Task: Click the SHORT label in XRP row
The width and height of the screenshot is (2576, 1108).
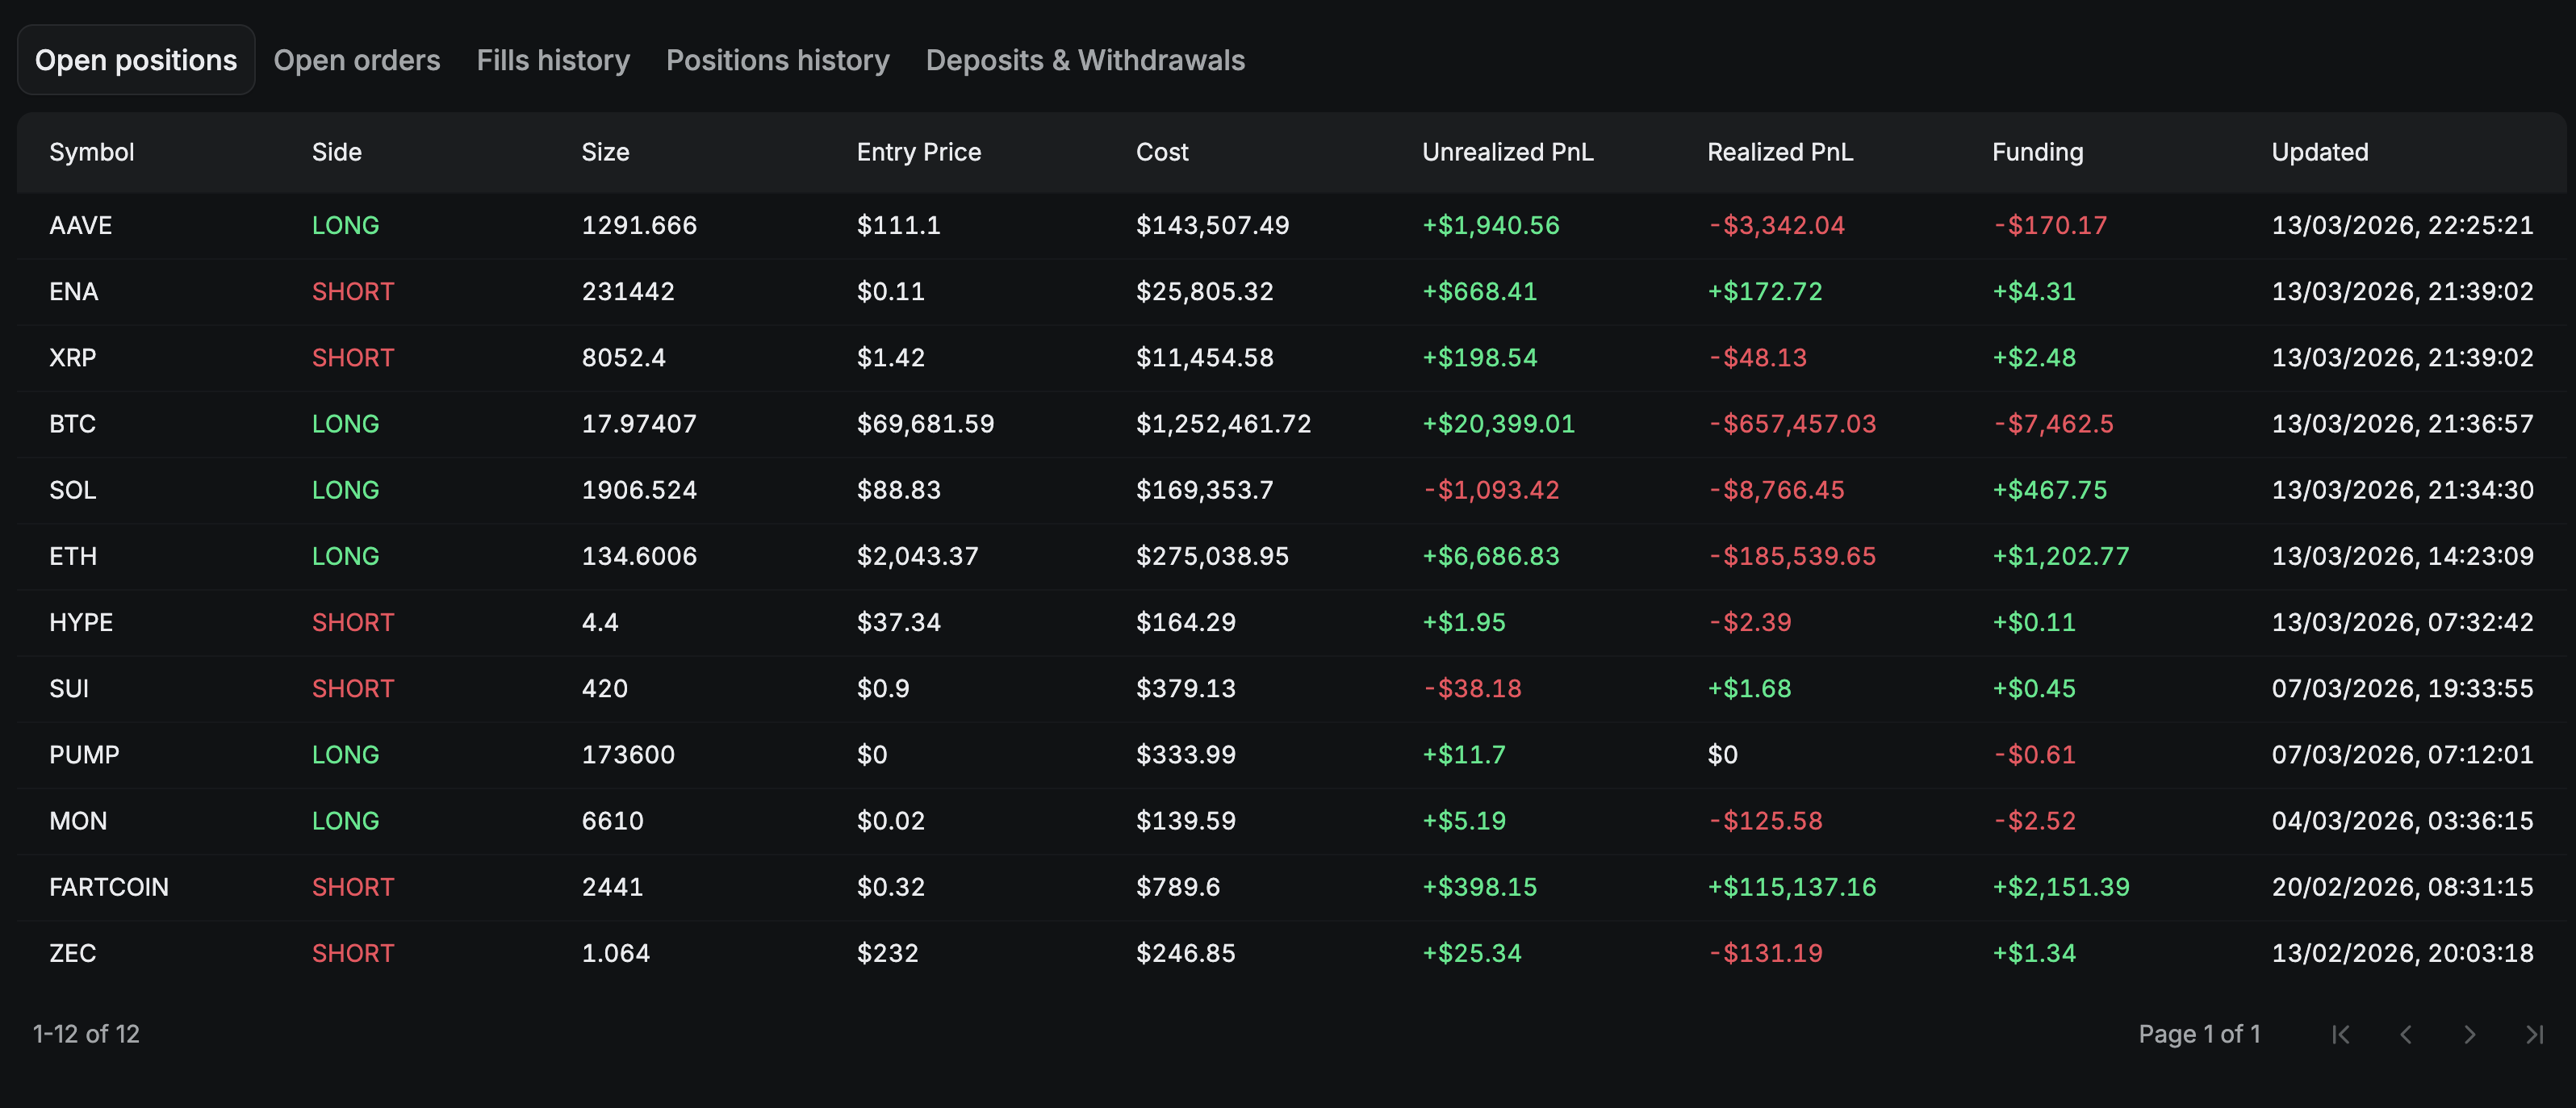Action: pyautogui.click(x=353, y=357)
